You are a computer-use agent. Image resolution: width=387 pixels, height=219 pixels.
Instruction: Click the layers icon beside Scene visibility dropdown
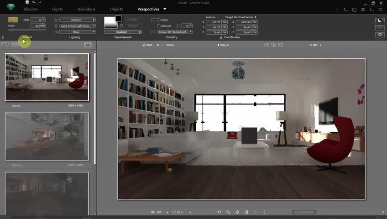[153, 32]
